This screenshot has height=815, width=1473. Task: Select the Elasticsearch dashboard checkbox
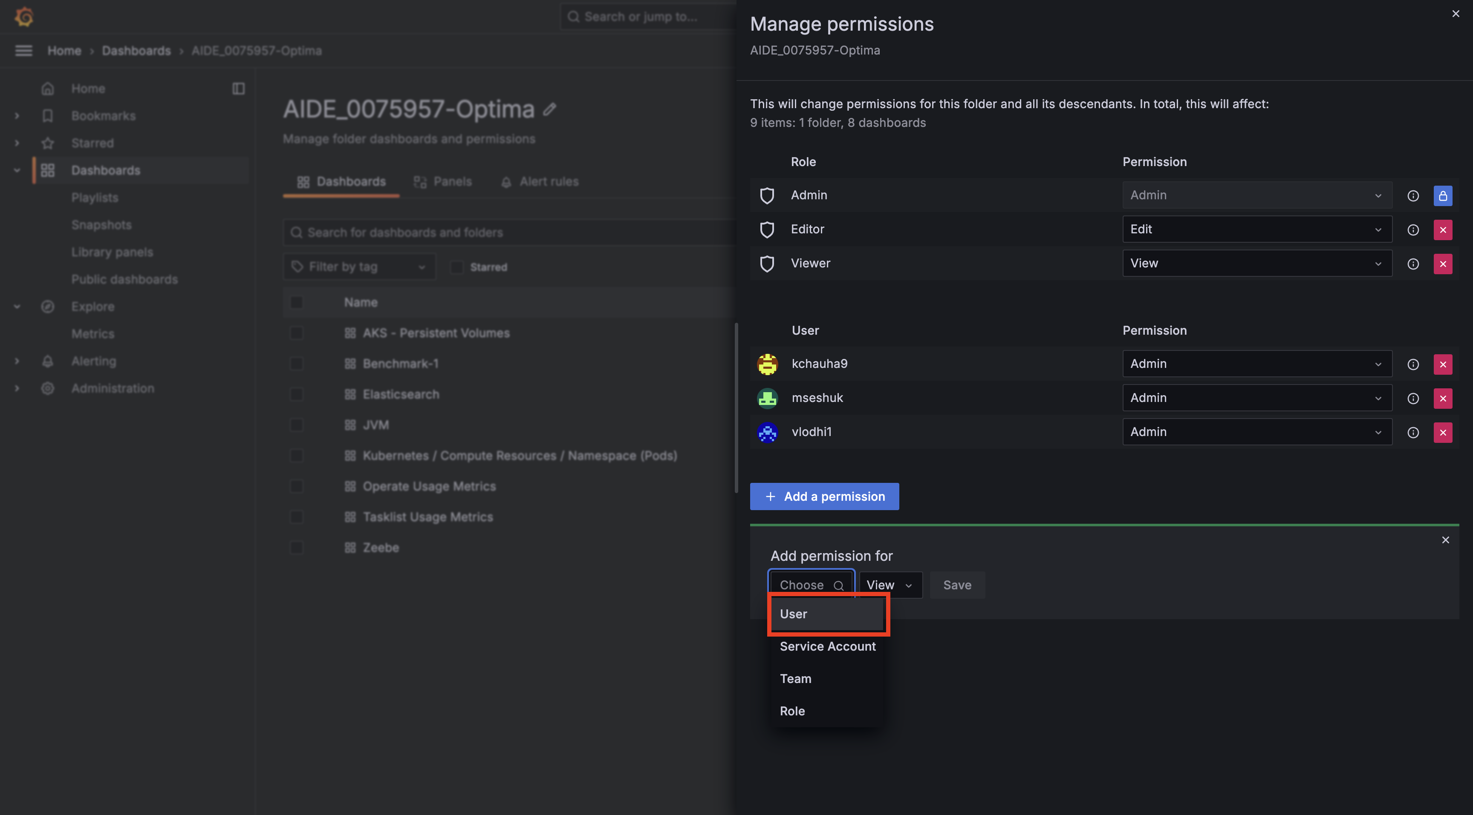[x=296, y=394]
